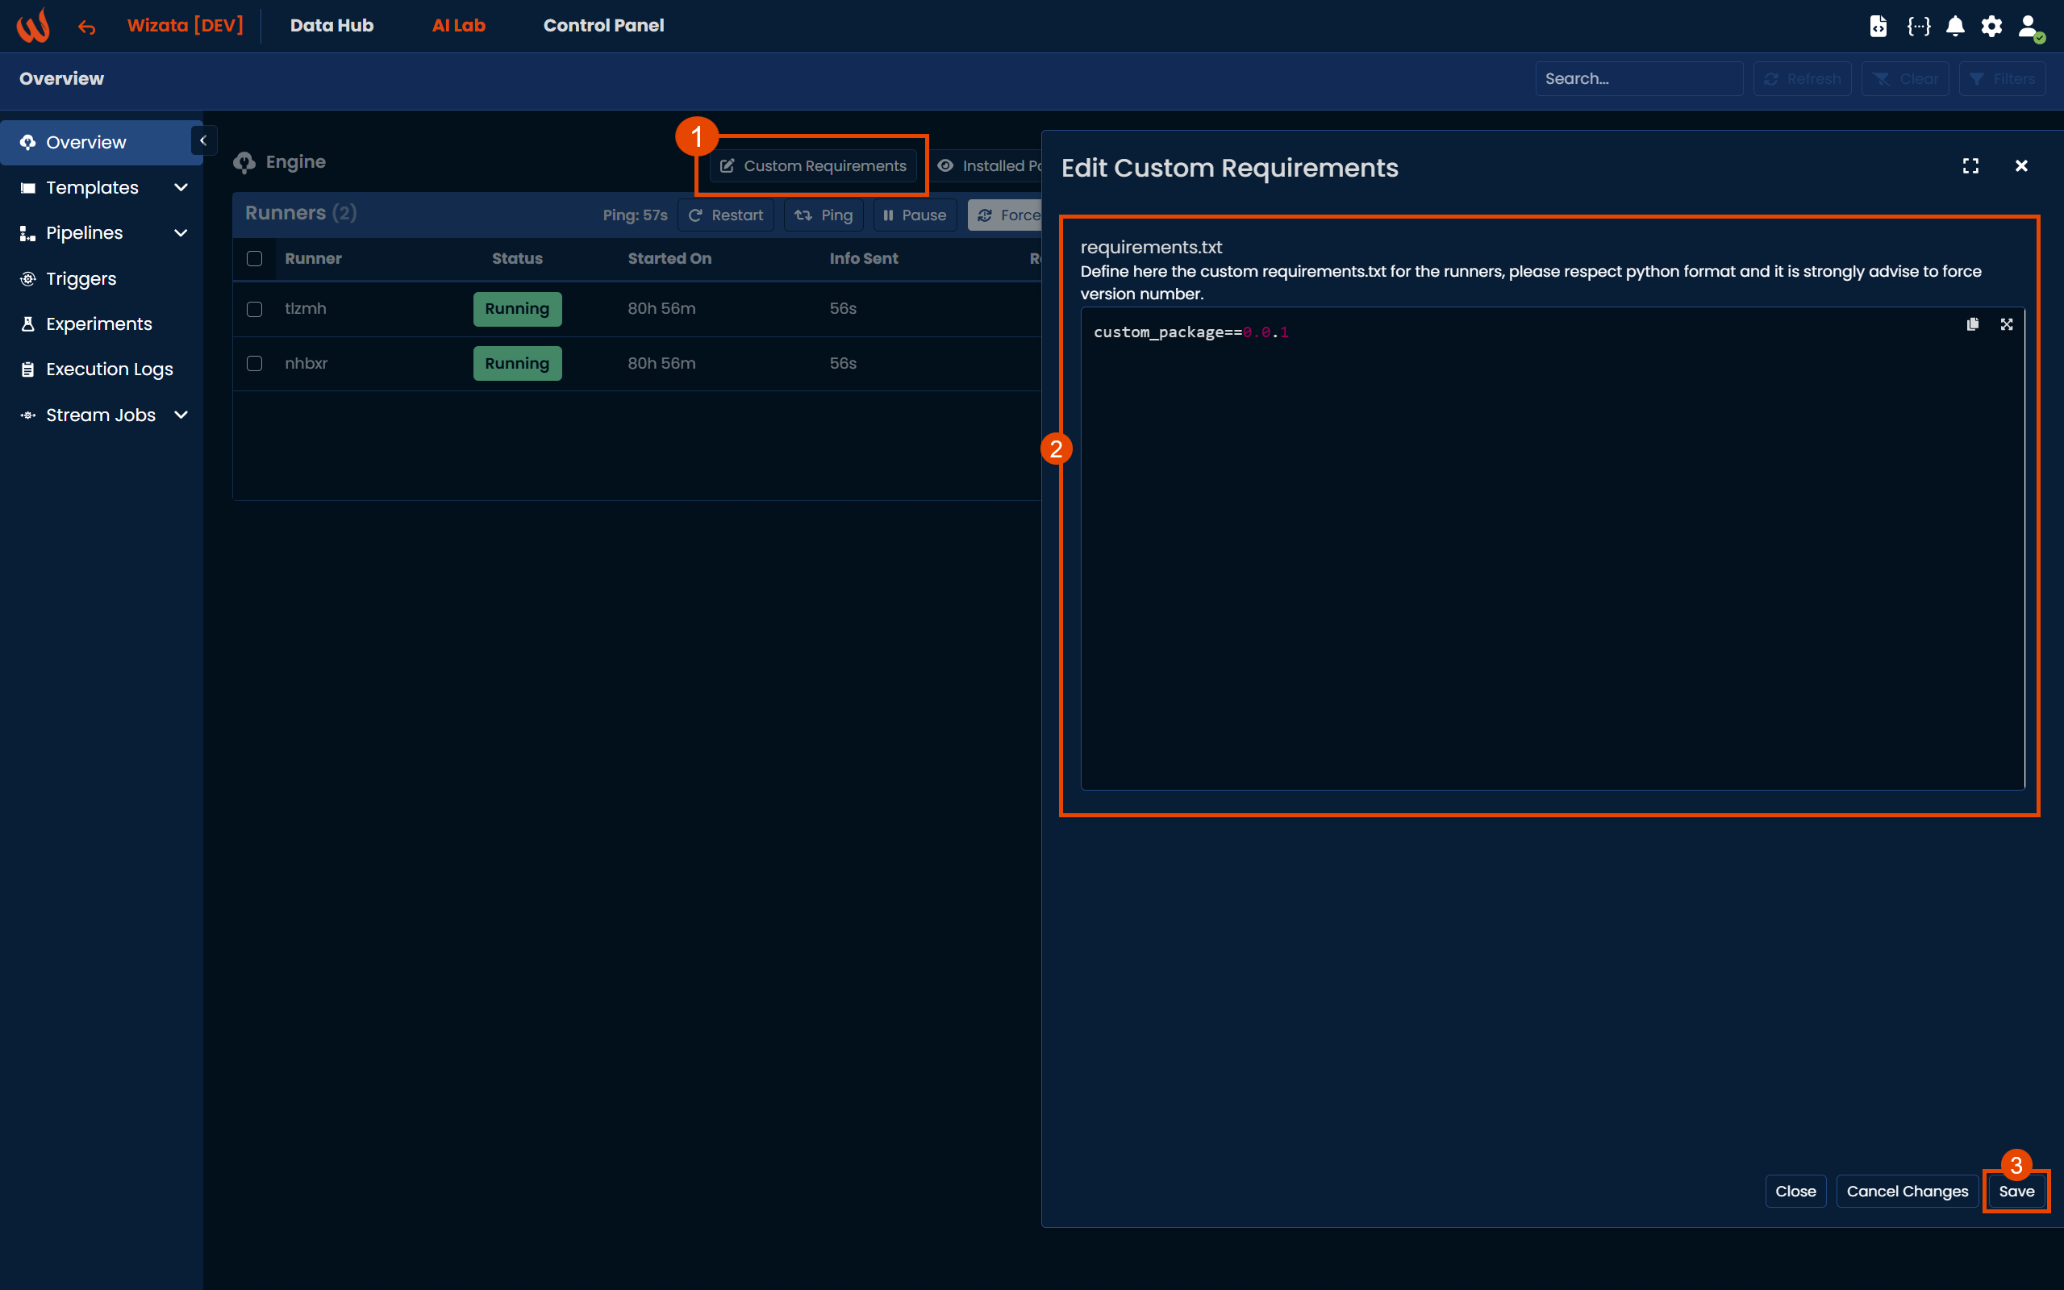
Task: Collapse the sidebar with the chevron handle
Action: pos(203,140)
